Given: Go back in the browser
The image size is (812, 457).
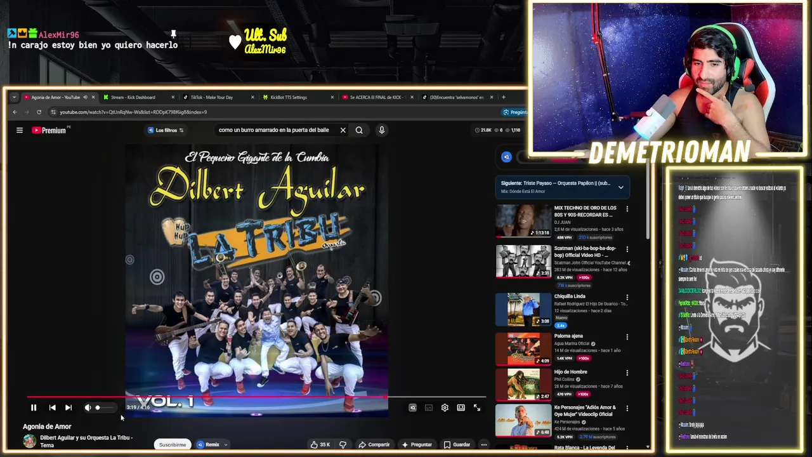Looking at the screenshot, I should coord(15,112).
